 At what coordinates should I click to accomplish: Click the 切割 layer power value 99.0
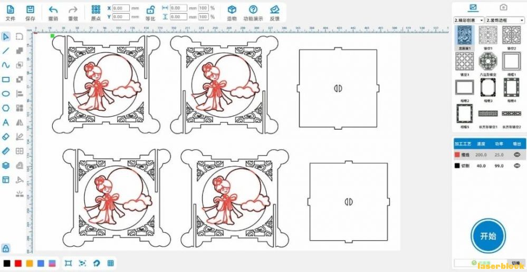(499, 166)
